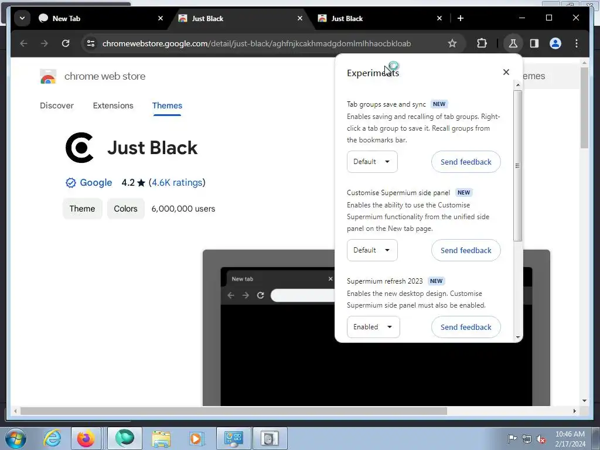Screen dimensions: 600x450
Task: Bookmark this page with star icon
Action: click(452, 43)
